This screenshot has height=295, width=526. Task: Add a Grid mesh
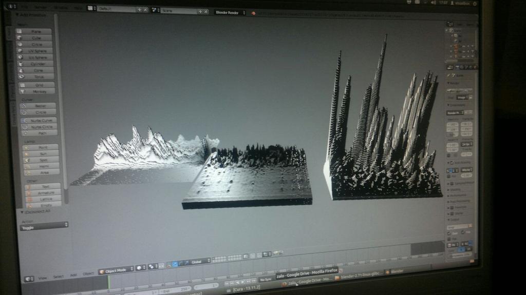click(x=37, y=85)
